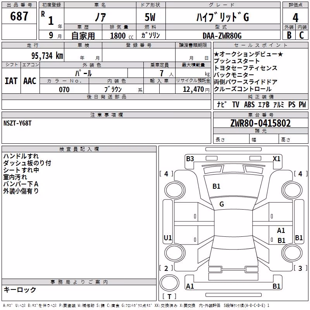Click the X1 mark at front corner
The height and width of the screenshot is (310, 310).
tap(276, 159)
